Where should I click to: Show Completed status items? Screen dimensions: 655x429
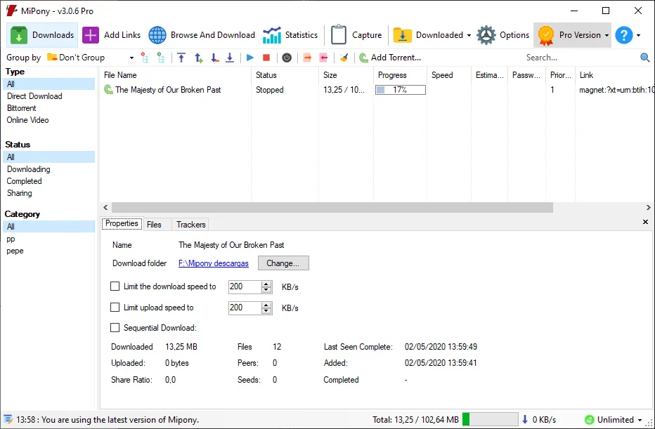(x=24, y=181)
